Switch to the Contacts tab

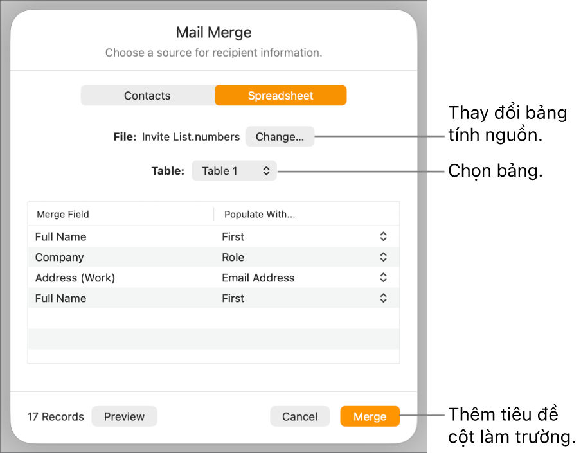tap(147, 96)
